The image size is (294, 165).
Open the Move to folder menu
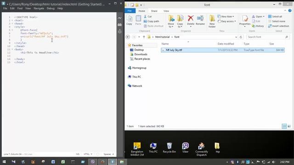(x=171, y=22)
